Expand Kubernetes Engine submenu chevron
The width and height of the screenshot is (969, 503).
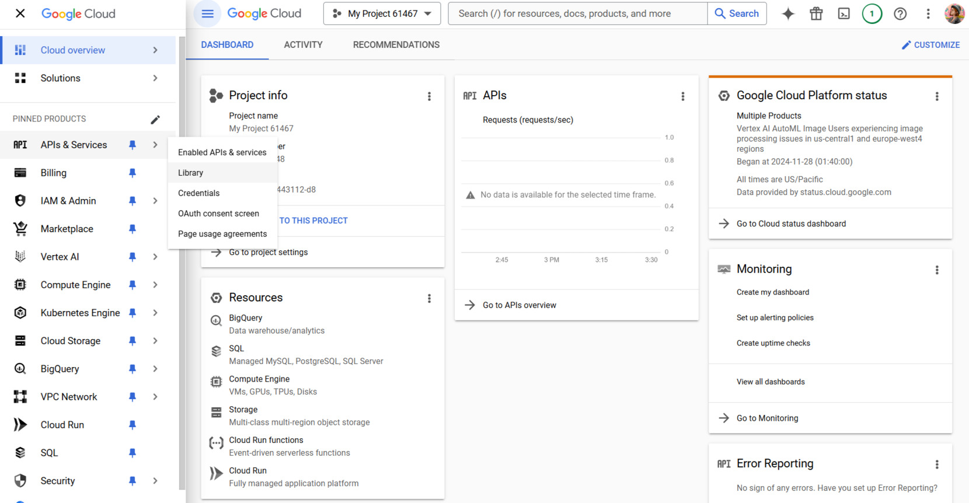(x=155, y=313)
